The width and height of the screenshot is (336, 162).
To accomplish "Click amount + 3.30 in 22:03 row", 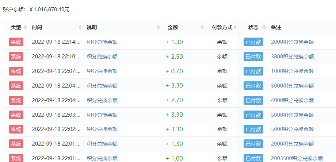I will click(x=174, y=115).
